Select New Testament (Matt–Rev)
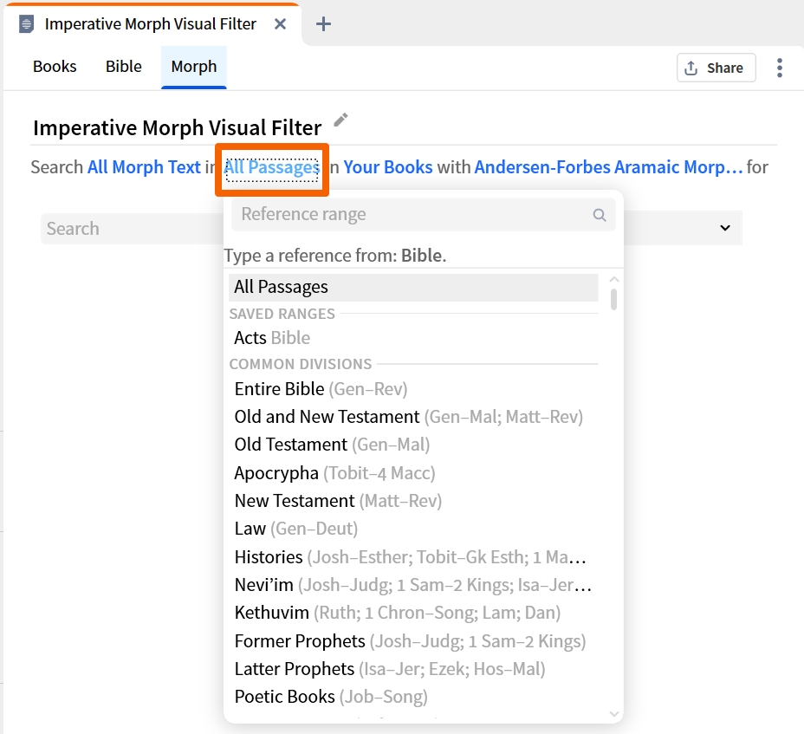This screenshot has width=804, height=734. click(413, 501)
